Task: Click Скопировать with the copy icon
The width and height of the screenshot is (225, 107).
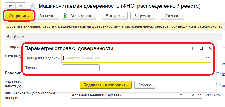Action: pyautogui.click(x=79, y=16)
